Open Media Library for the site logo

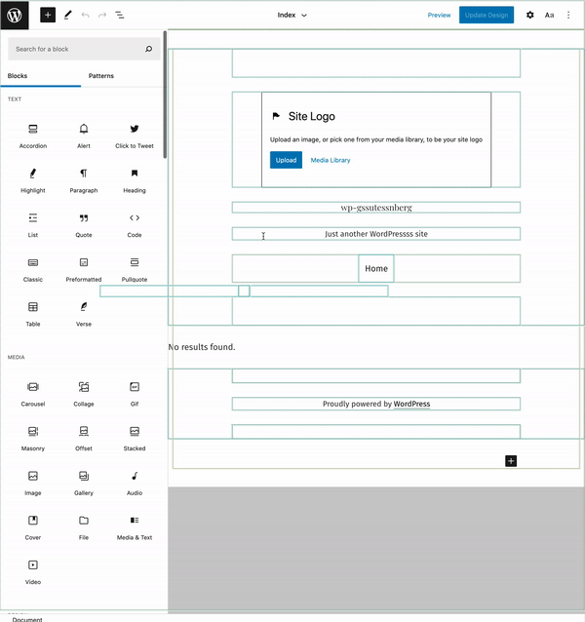[x=331, y=160]
